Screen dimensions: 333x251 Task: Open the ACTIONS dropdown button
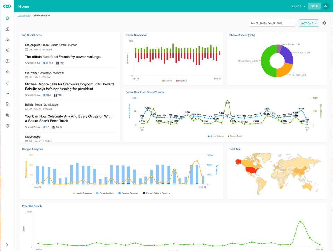click(x=309, y=23)
